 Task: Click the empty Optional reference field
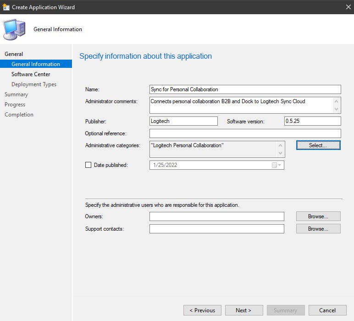pos(245,133)
